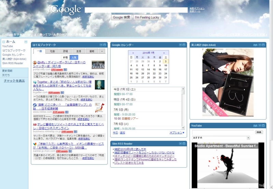
Task: Click the 今日 link under calendar agenda
Action: point(115,133)
